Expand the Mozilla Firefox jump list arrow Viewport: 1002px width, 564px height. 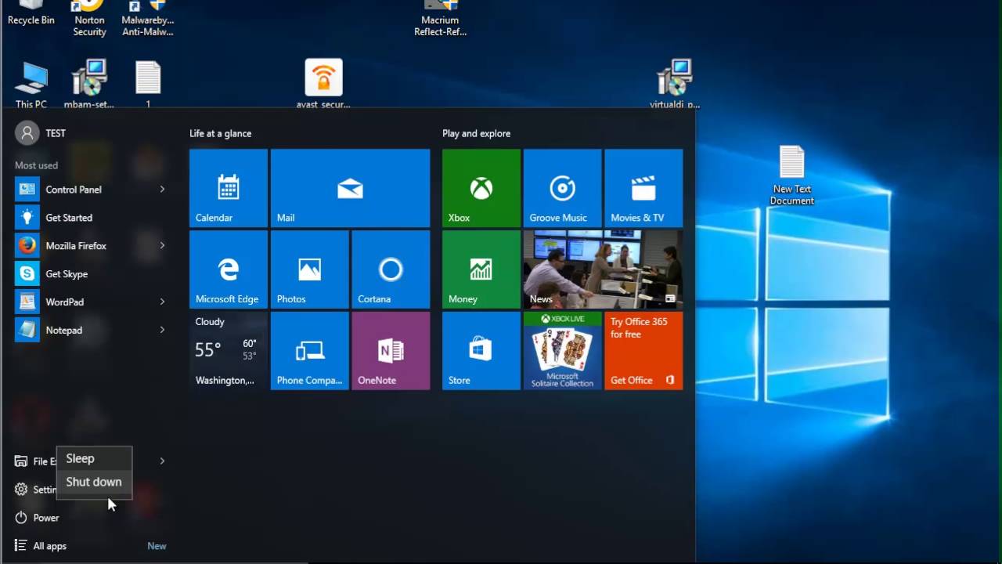coord(162,246)
